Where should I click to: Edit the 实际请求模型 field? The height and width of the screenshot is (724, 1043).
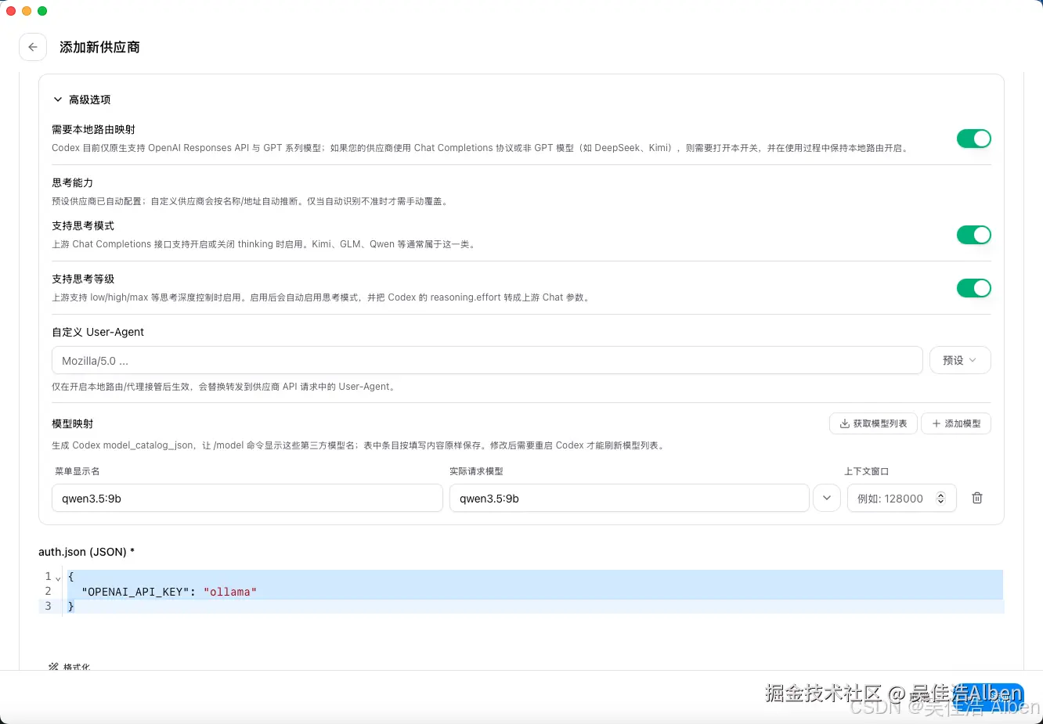point(630,499)
